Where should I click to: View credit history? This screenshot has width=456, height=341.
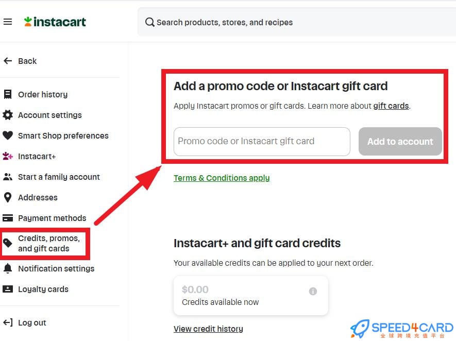208,329
